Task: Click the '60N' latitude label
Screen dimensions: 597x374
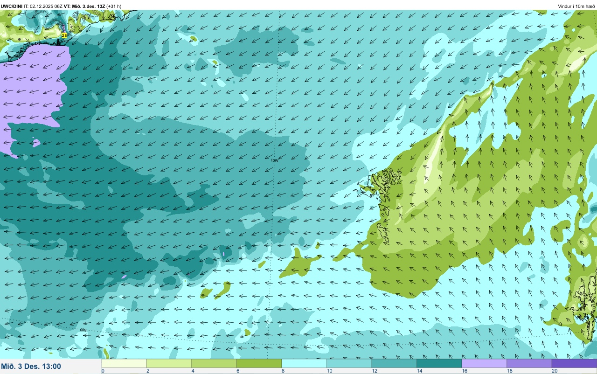Action: [x=83, y=330]
